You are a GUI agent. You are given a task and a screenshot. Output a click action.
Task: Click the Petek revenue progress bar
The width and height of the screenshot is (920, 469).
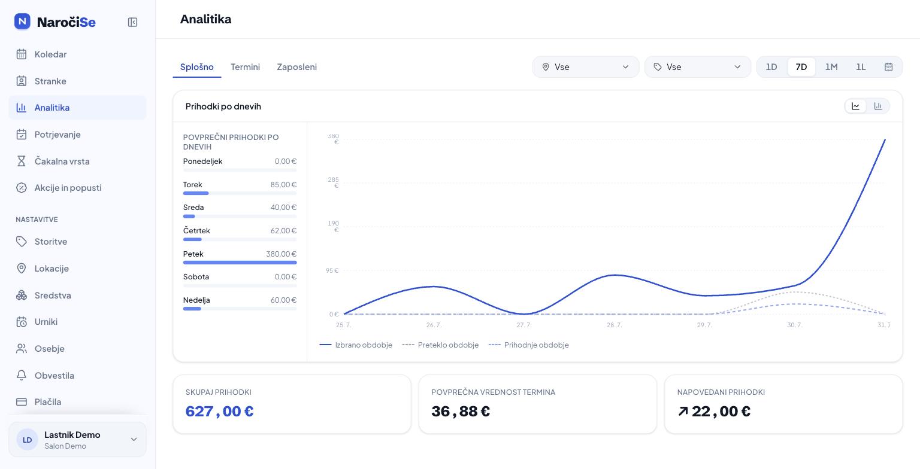pos(240,263)
